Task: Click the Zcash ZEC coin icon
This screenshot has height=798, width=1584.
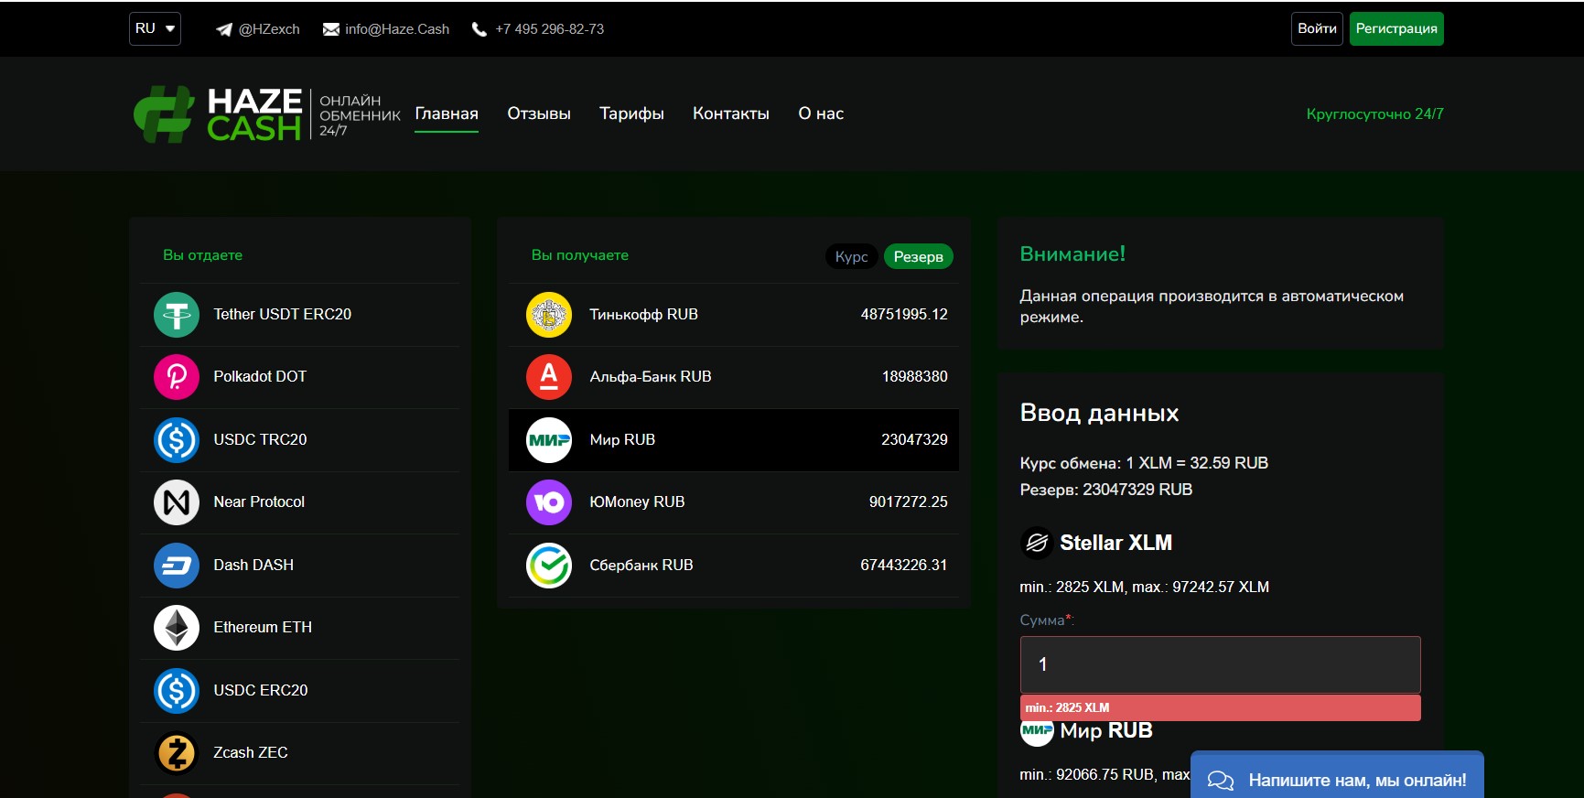Action: click(x=177, y=753)
